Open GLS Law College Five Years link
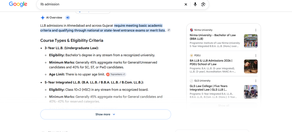 pos(208,88)
